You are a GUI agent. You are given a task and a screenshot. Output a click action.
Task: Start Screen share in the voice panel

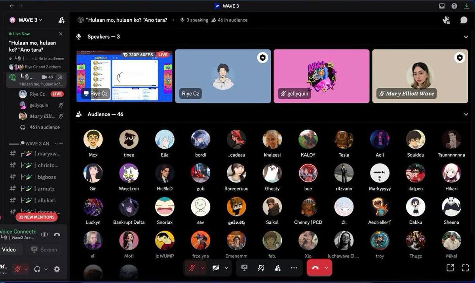[44, 249]
